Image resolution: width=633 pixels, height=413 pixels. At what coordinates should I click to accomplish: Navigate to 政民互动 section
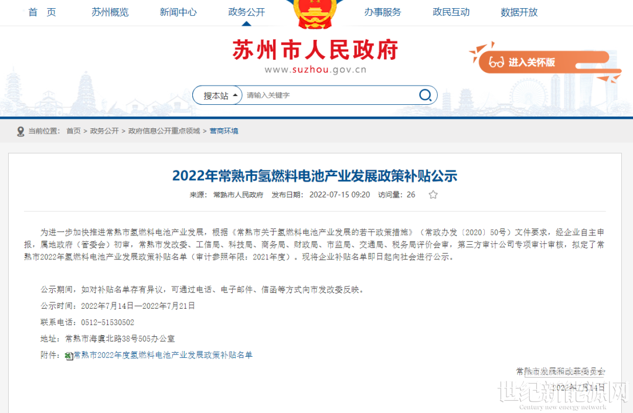(x=451, y=12)
